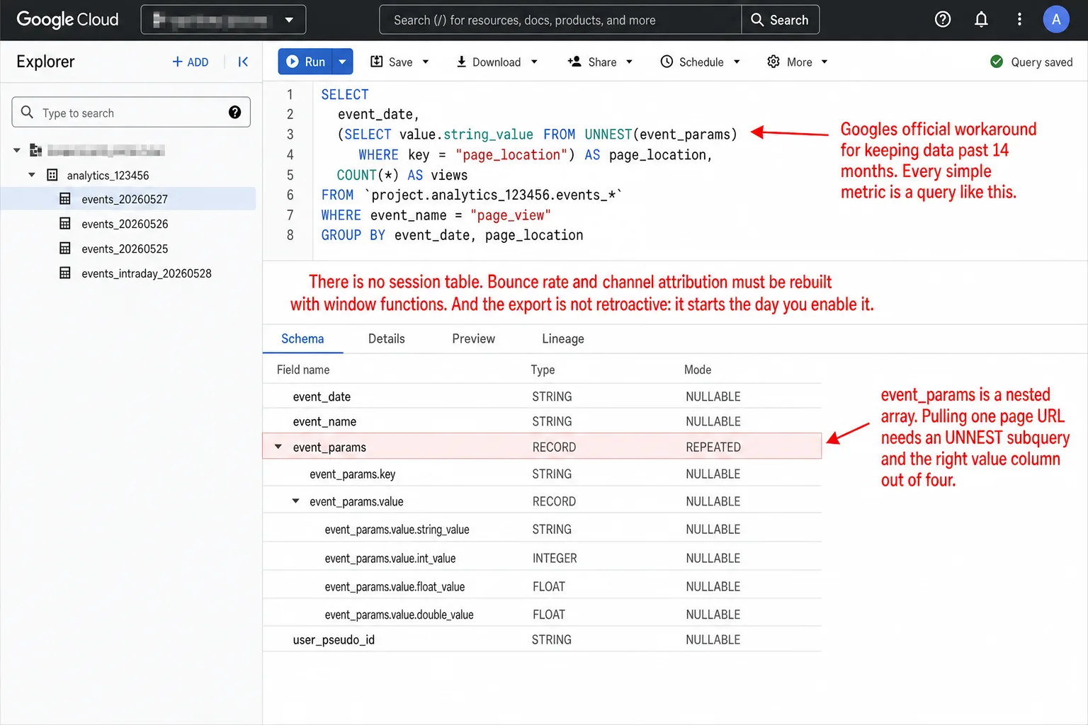Click the ADD button in Explorer

pyautogui.click(x=190, y=62)
